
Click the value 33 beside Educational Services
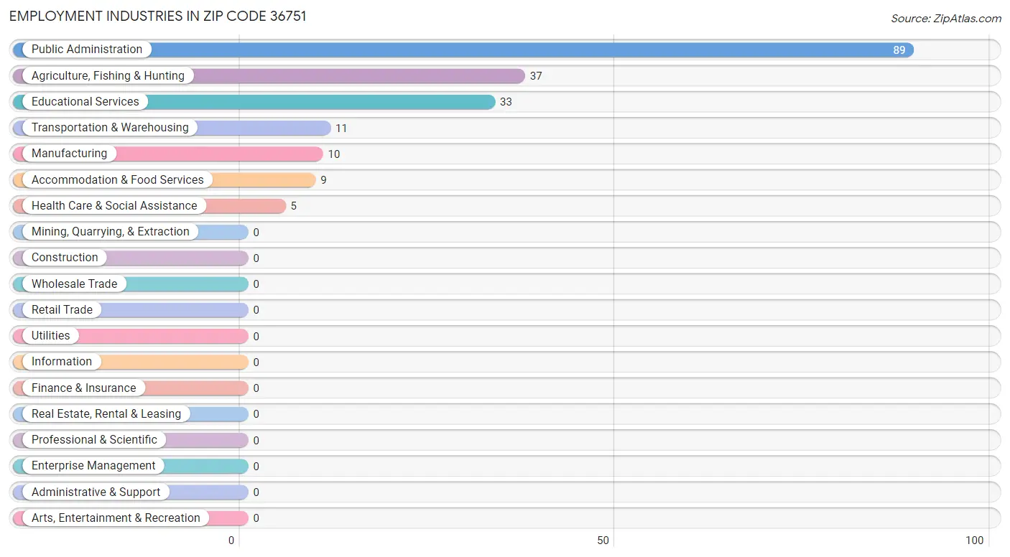click(x=506, y=102)
